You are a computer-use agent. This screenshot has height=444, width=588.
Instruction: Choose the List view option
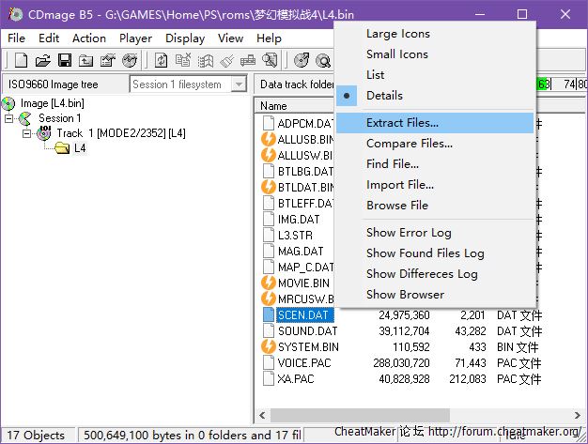[375, 75]
